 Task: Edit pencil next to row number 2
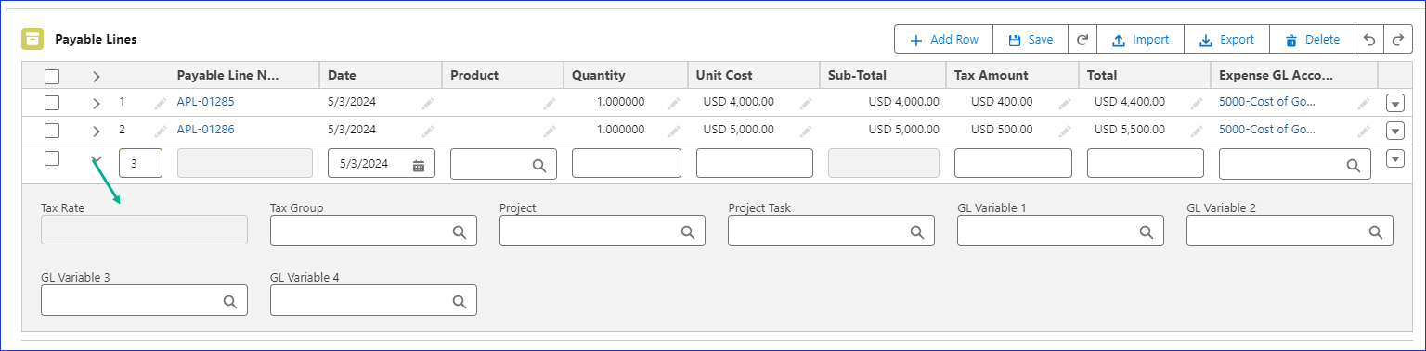[160, 131]
